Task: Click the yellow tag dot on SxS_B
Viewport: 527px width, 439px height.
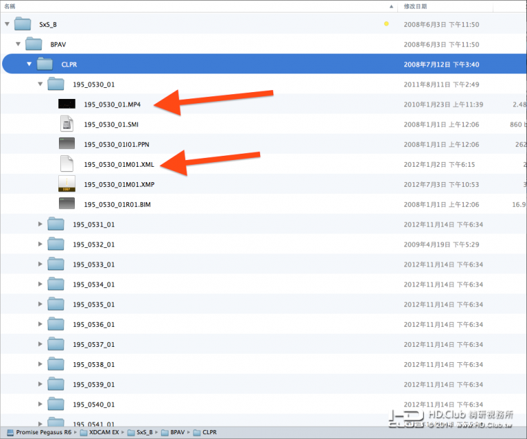Action: pyautogui.click(x=386, y=24)
